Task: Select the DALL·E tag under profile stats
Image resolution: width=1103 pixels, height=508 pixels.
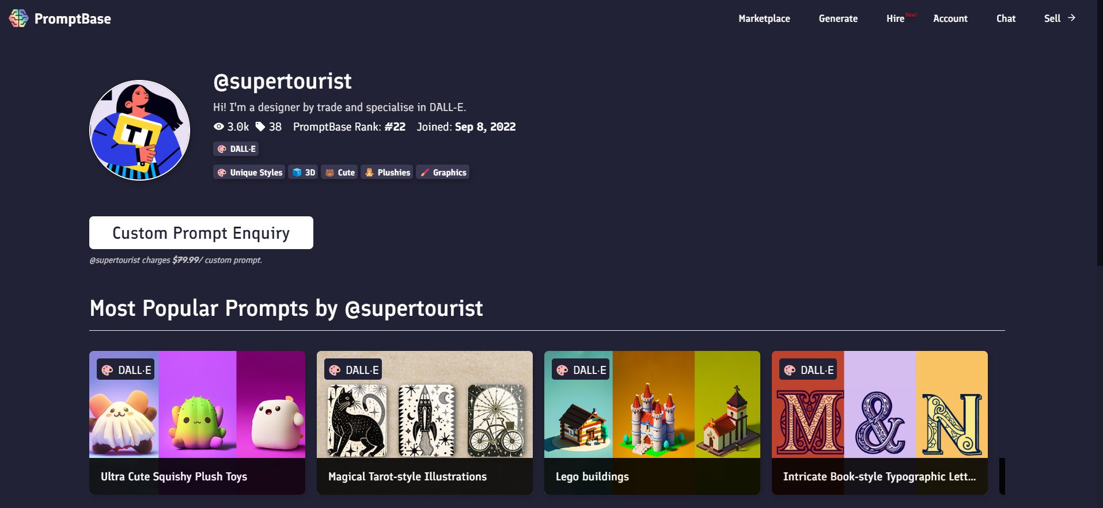Action: (x=236, y=149)
